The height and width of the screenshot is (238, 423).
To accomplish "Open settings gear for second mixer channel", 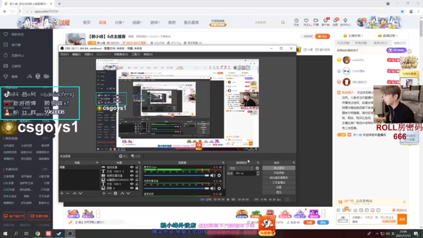I will click(219, 188).
